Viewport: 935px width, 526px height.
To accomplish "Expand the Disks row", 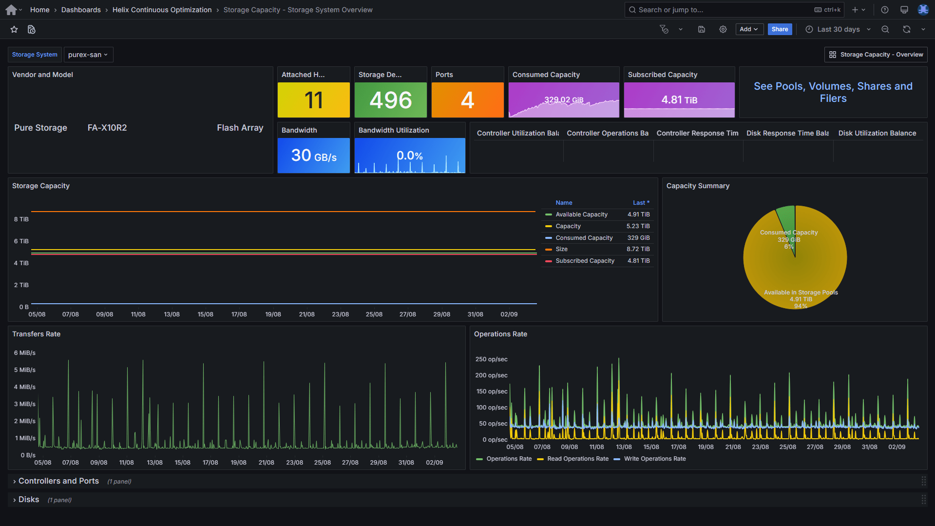I will [x=29, y=500].
